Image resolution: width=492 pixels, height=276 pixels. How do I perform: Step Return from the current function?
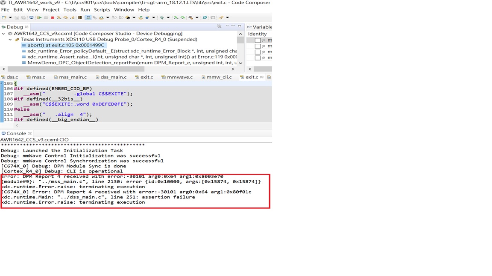coord(72,17)
